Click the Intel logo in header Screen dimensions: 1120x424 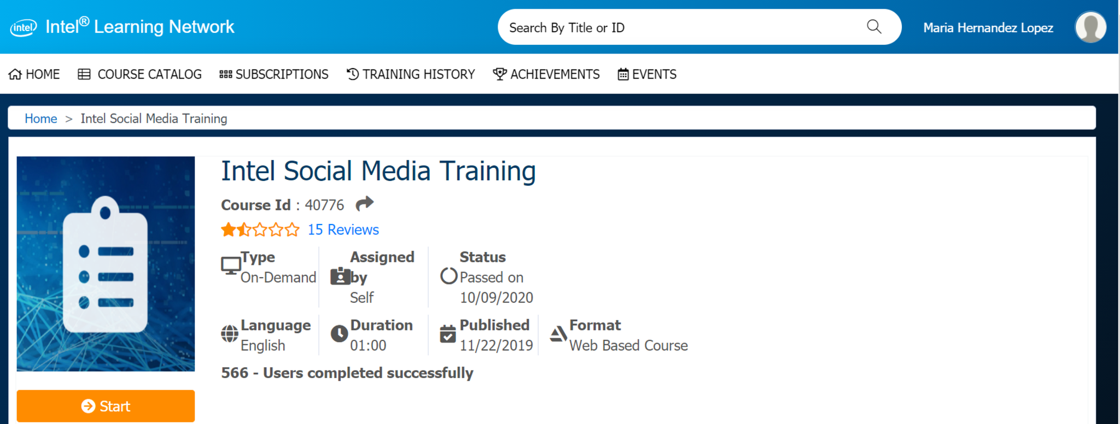24,27
